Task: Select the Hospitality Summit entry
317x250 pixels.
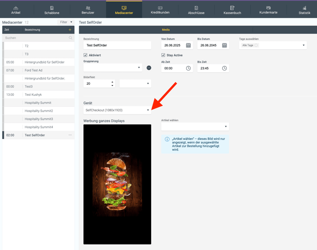Action: coord(38,103)
